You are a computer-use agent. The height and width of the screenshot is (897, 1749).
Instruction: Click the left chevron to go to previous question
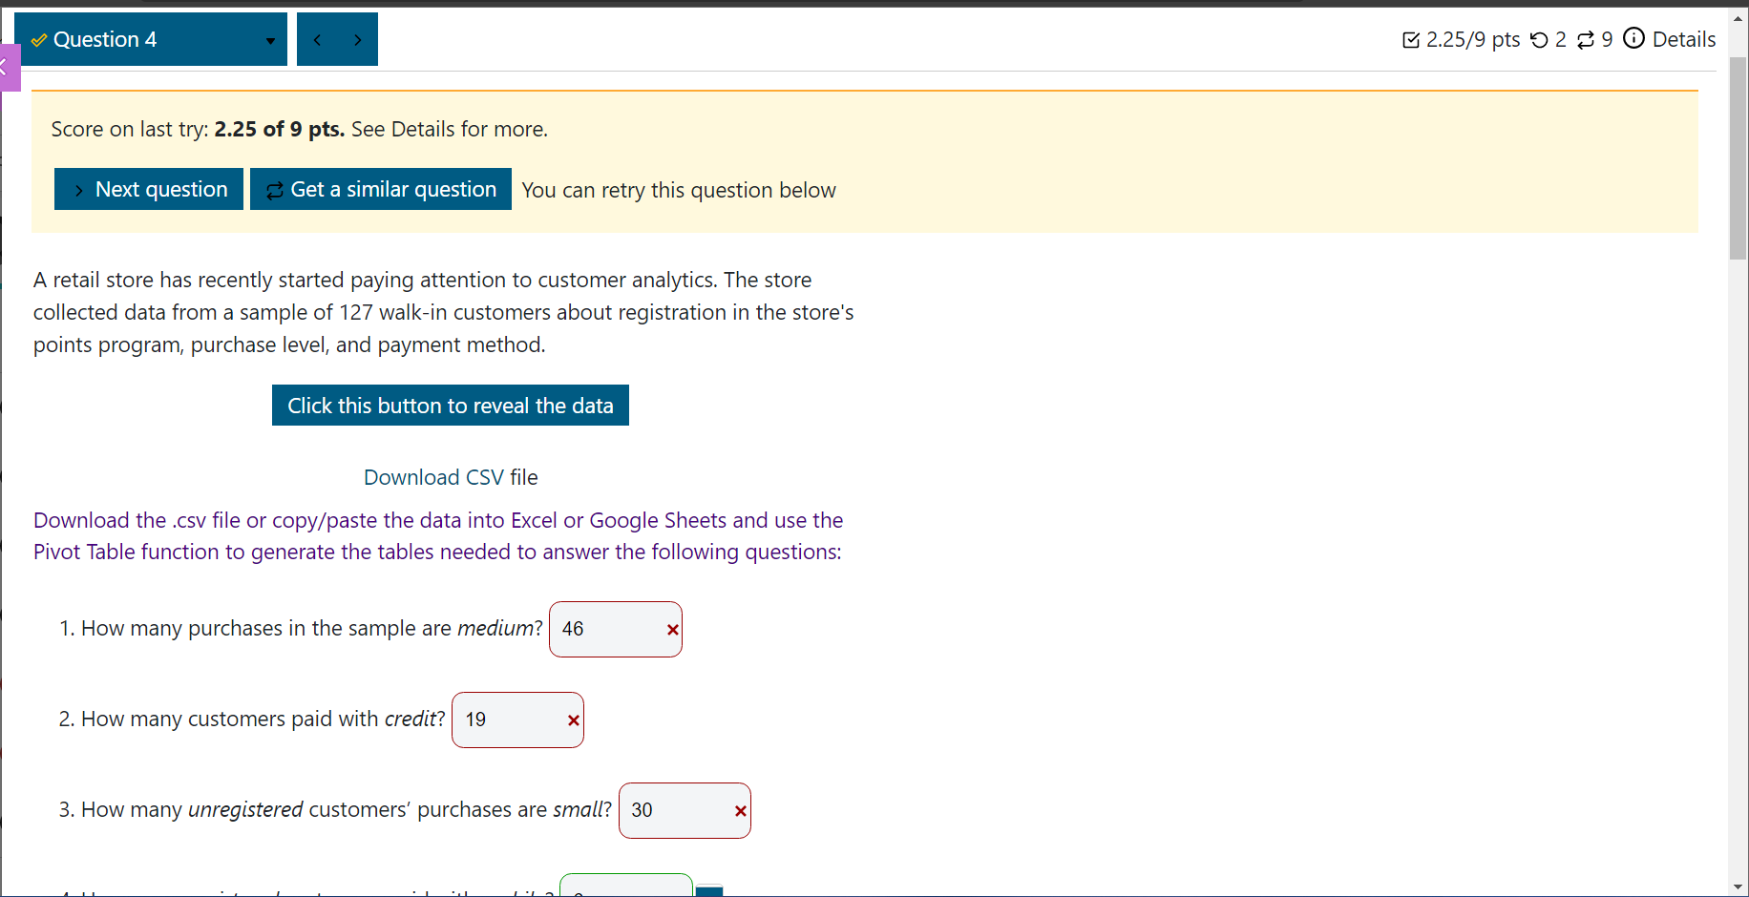point(317,39)
